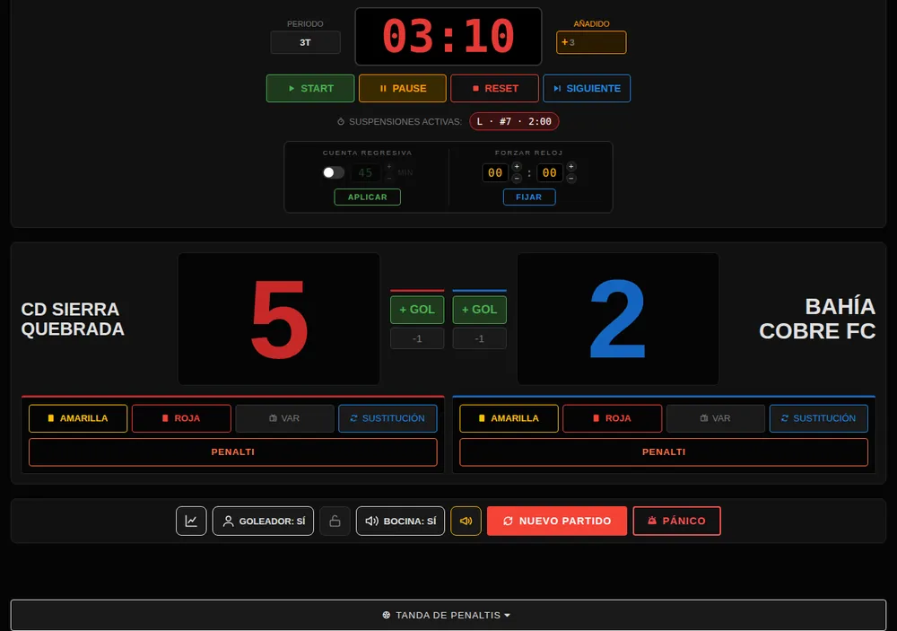Start the match clock
This screenshot has width=897, height=631.
310,88
